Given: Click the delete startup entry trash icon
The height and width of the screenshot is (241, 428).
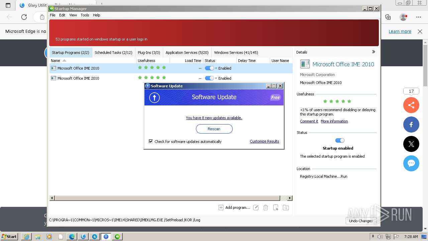Looking at the screenshot, I should coord(265,208).
